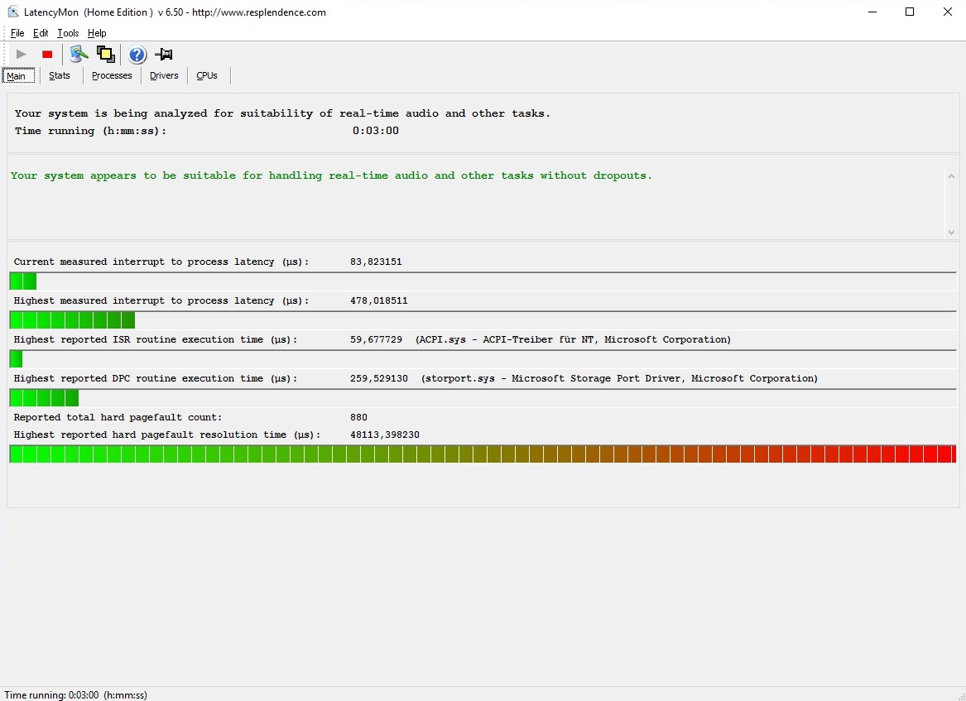Screen dimensions: 966x701
Task: Open the File menu
Action: pyautogui.click(x=17, y=33)
